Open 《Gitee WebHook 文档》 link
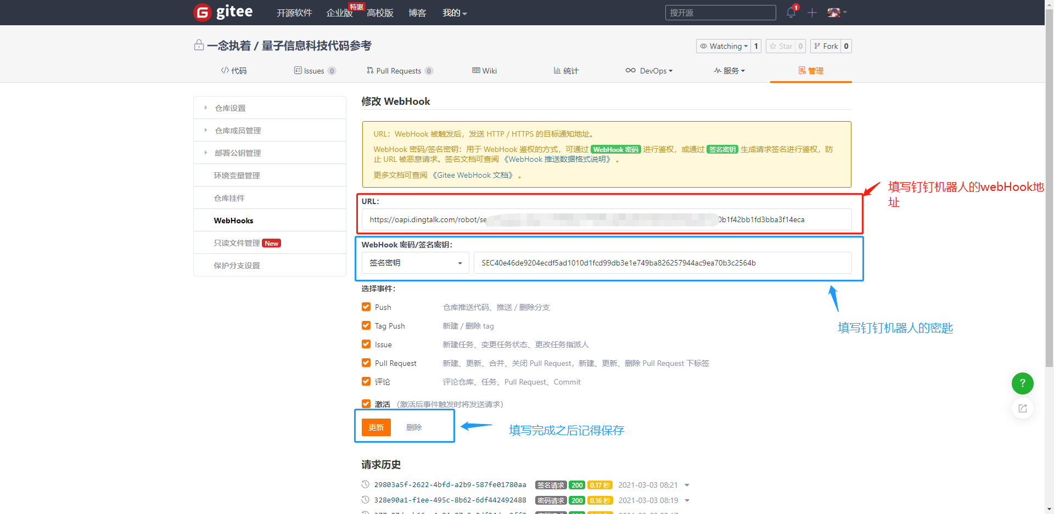This screenshot has height=514, width=1054. (473, 175)
